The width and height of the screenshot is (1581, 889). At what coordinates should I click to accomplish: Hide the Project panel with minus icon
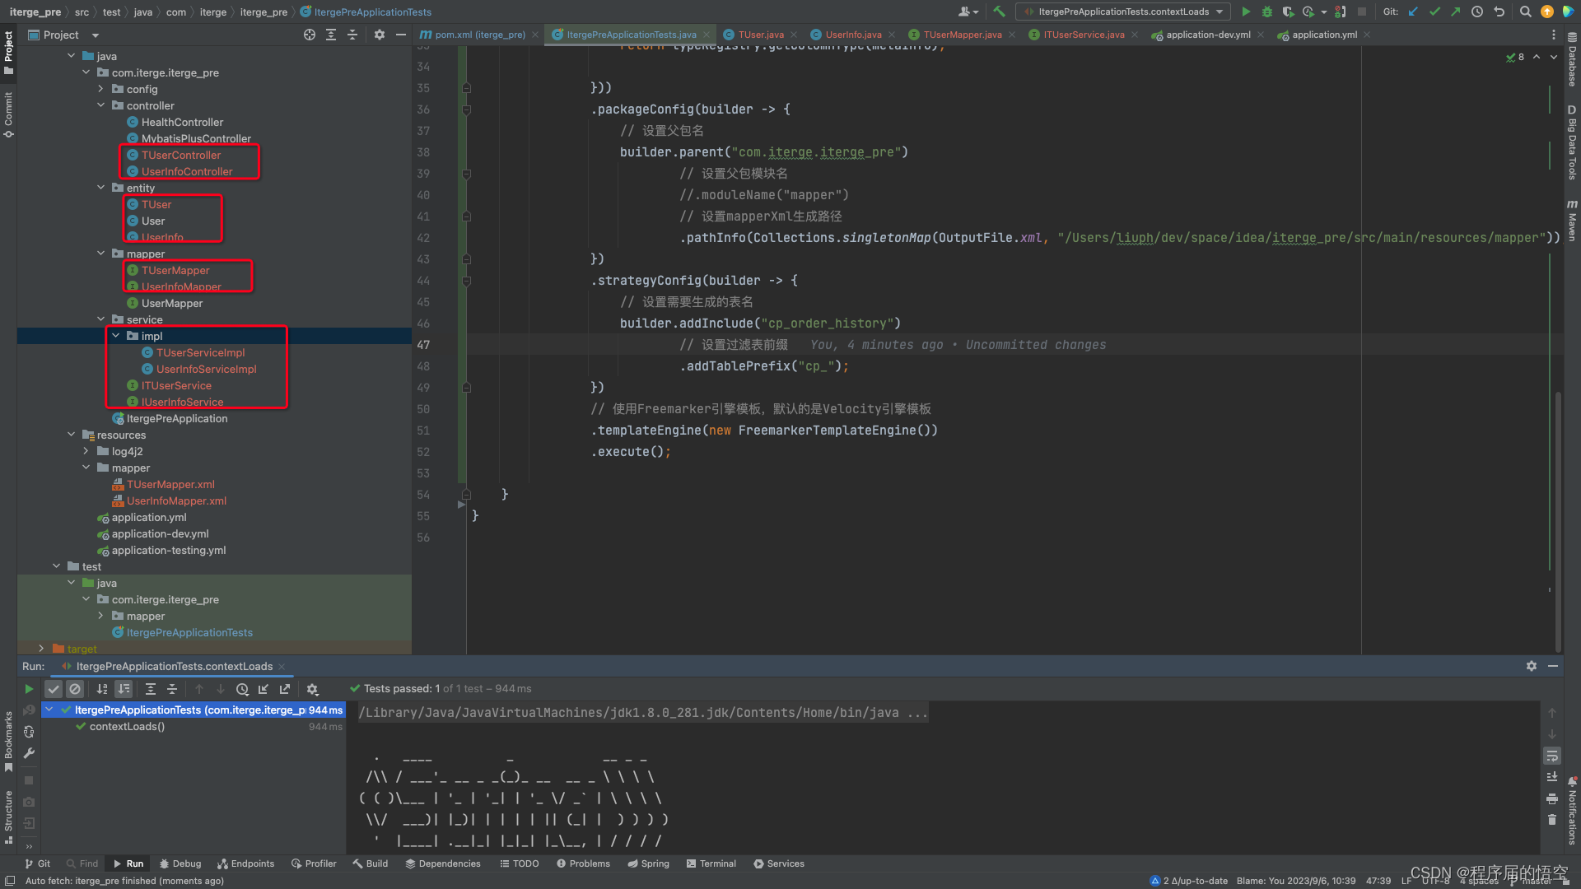point(401,35)
